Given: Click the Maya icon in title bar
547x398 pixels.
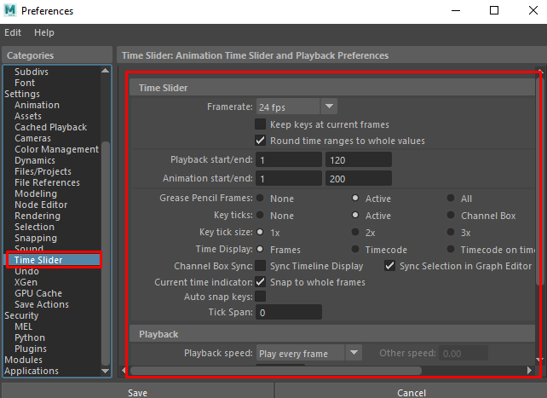Looking at the screenshot, I should click(x=11, y=11).
